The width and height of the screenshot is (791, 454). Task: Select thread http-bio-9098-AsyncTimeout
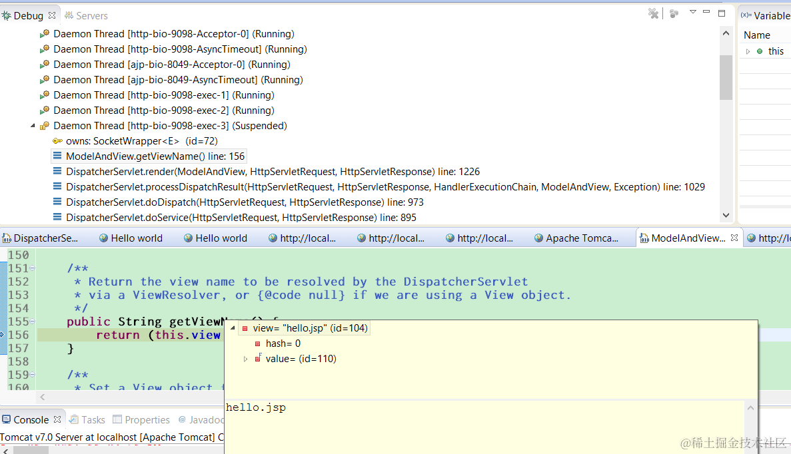click(x=180, y=49)
